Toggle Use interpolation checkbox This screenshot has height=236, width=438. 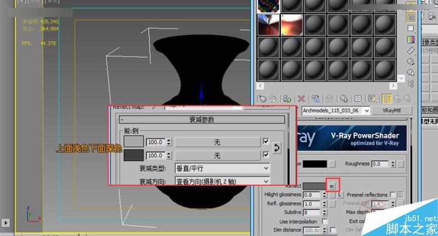click(324, 221)
